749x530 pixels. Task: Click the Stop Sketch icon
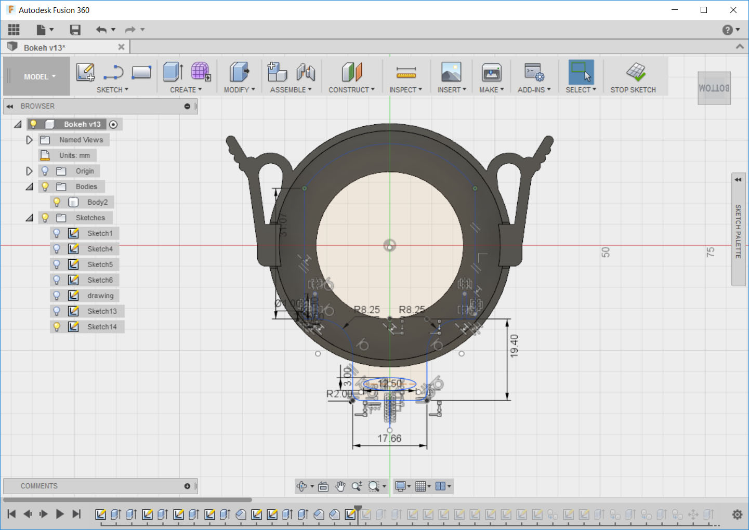tap(635, 72)
